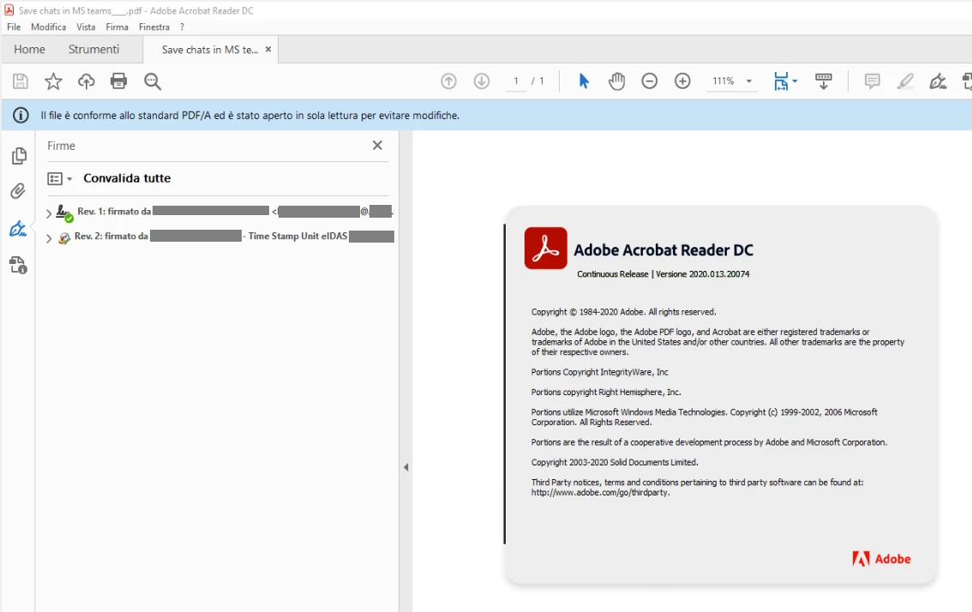The width and height of the screenshot is (972, 612).
Task: Click the Versione 2020.013.20074 text
Action: 702,274
